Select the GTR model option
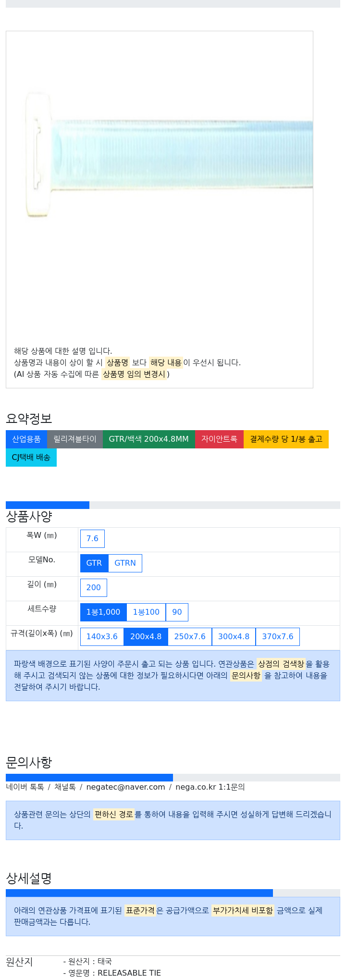The width and height of the screenshot is (346, 979). pos(94,563)
